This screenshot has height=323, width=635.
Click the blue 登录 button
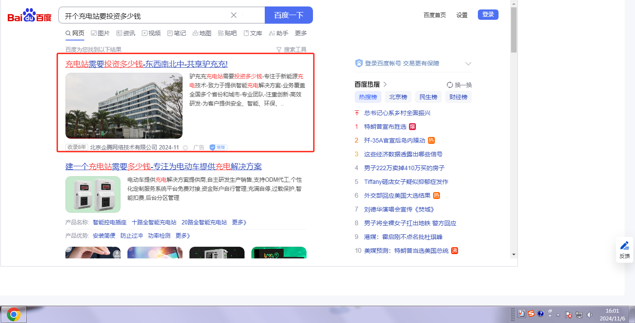(x=488, y=15)
